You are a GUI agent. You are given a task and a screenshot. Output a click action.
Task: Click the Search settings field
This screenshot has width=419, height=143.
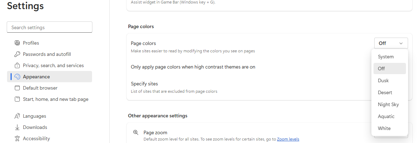click(49, 27)
